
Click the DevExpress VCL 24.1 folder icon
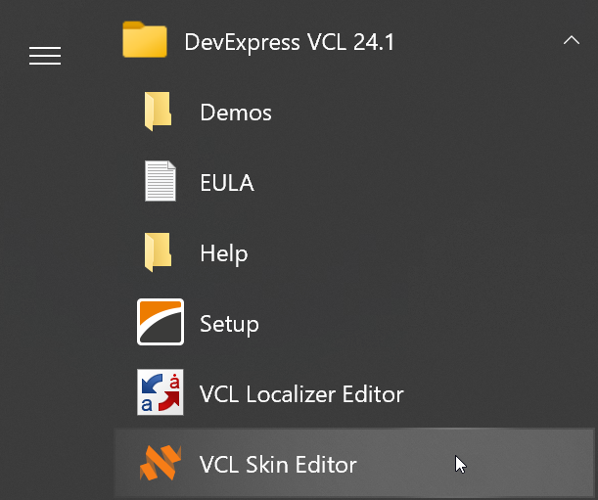point(145,41)
